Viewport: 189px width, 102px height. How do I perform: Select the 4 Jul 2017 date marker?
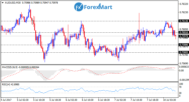click(x=6, y=100)
